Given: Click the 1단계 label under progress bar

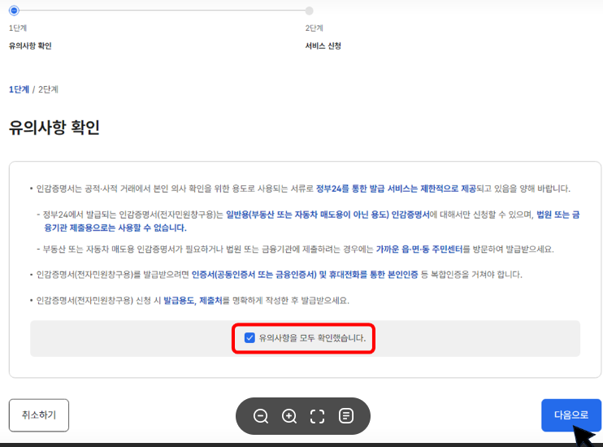Looking at the screenshot, I should [18, 28].
